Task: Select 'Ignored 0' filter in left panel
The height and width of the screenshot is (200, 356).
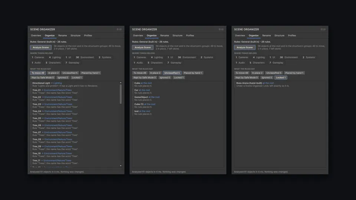Action: (x=63, y=77)
